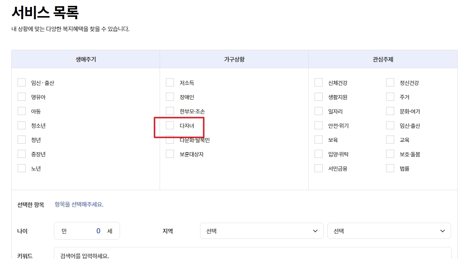Enable the 아동 checkbox
Viewport: 472px width, 259px height.
[22, 111]
